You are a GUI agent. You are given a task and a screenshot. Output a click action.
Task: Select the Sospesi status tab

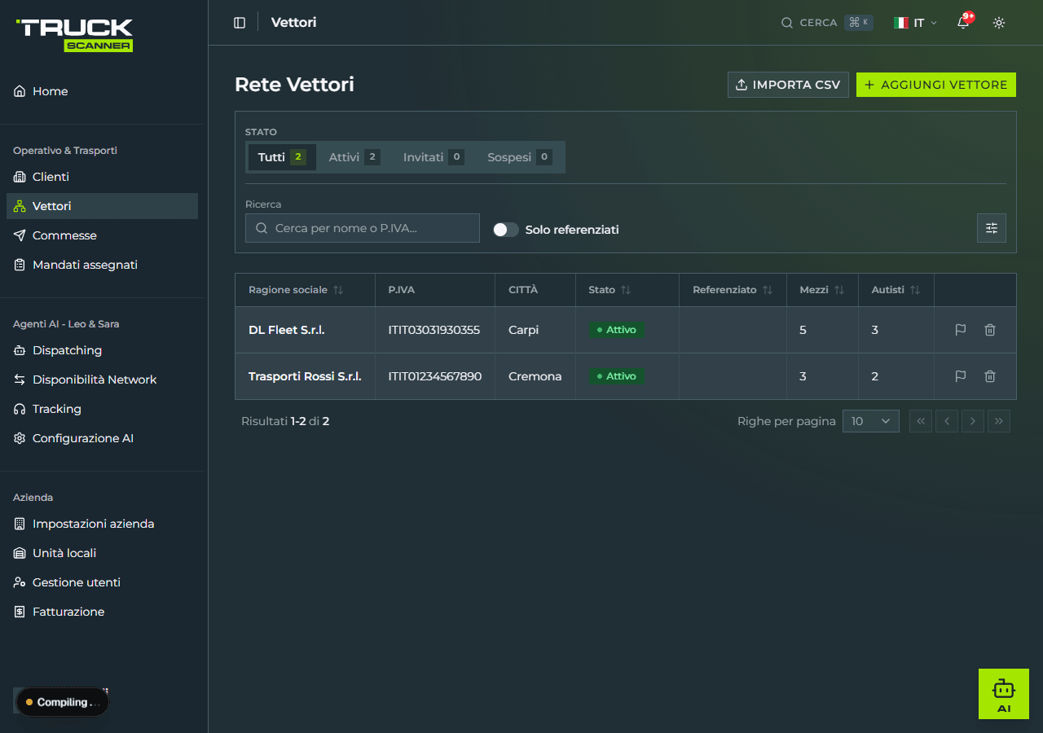(x=520, y=157)
